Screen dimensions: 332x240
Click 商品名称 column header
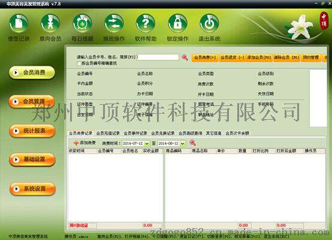(200, 151)
